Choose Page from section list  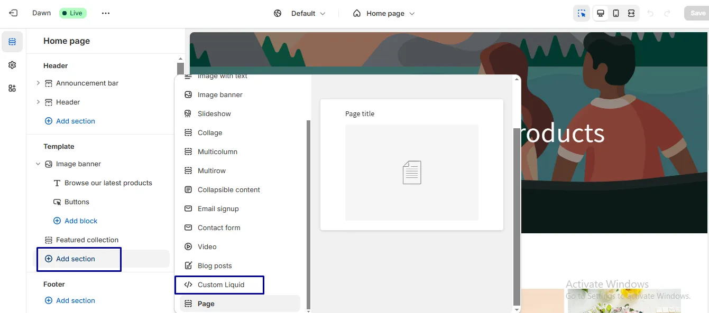[x=240, y=303]
